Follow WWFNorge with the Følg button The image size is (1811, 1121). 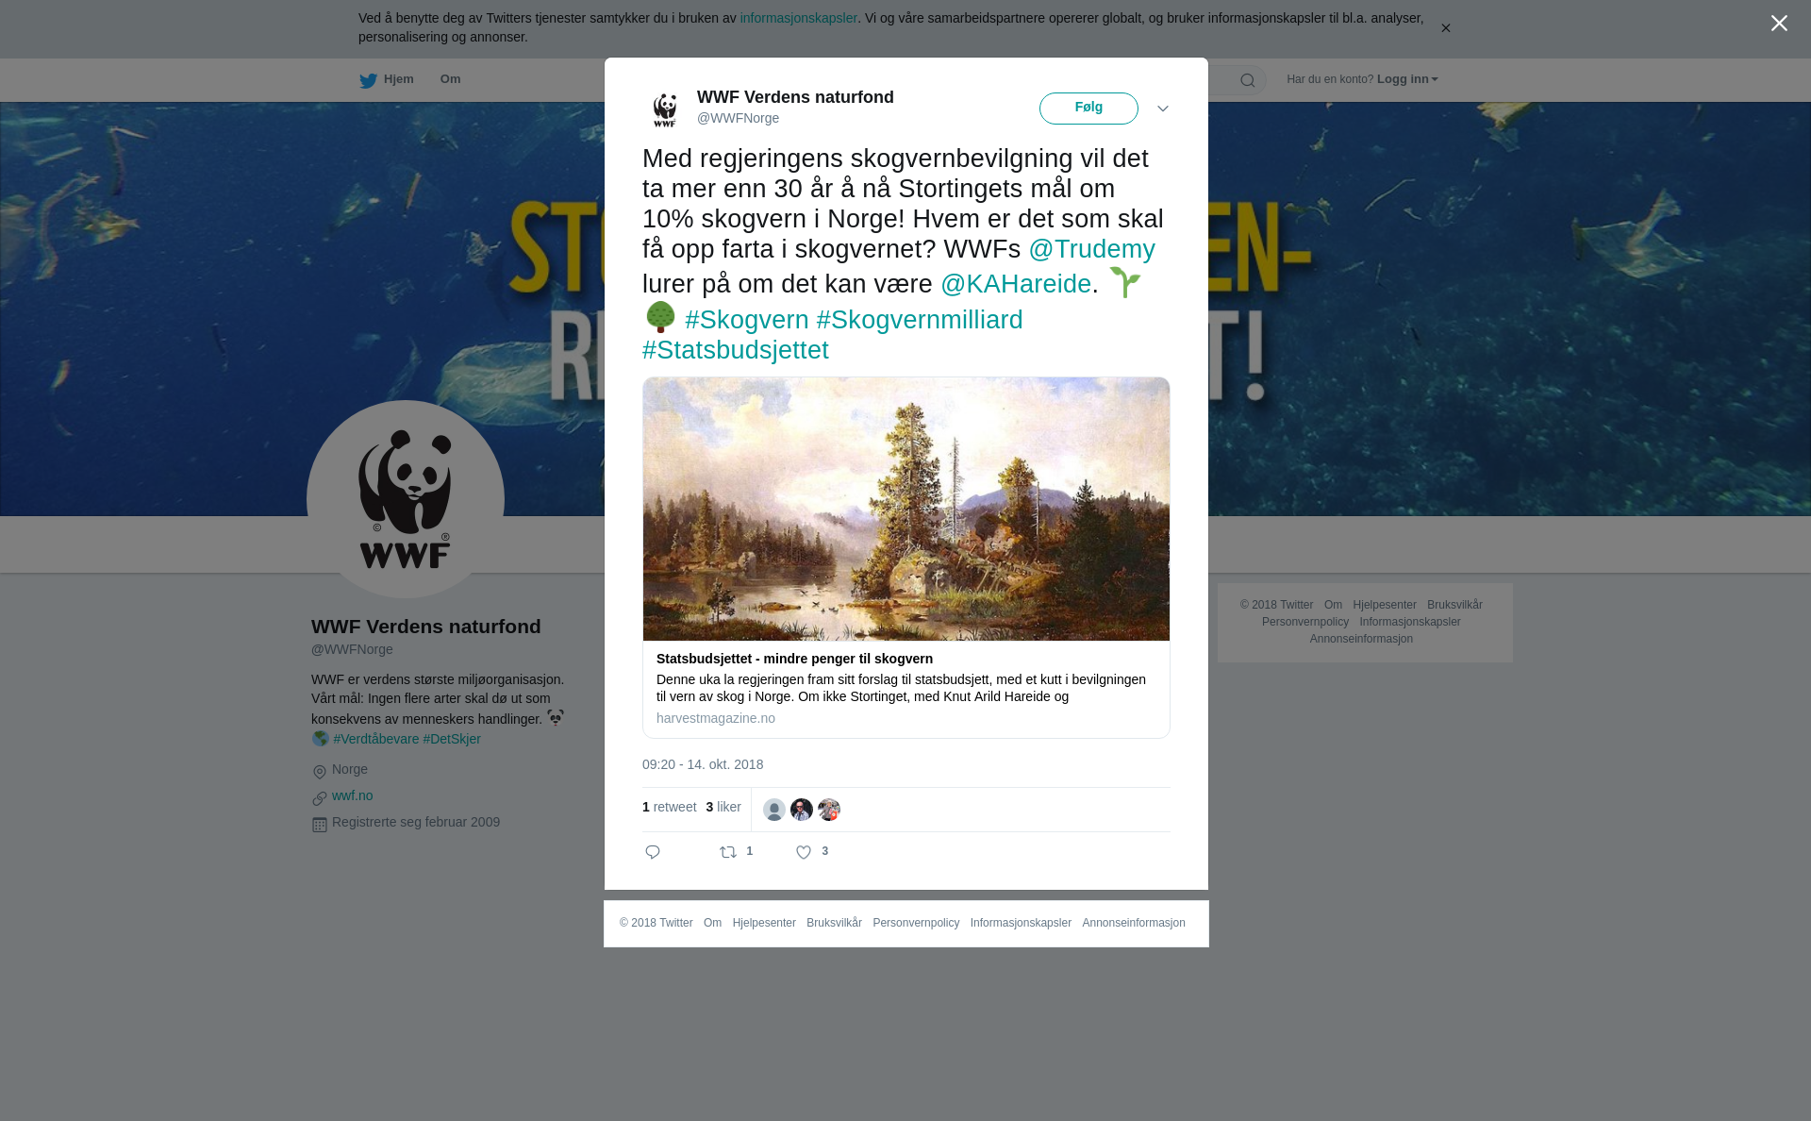[1088, 109]
